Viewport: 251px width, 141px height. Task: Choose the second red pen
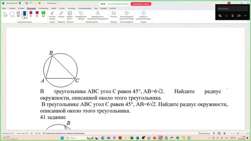tap(37, 14)
